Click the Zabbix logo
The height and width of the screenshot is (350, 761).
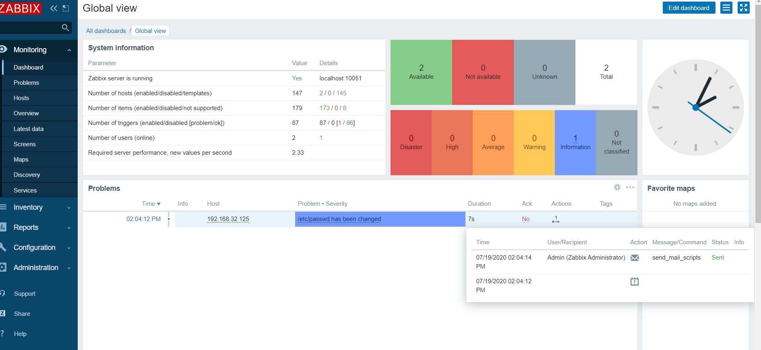click(x=20, y=8)
